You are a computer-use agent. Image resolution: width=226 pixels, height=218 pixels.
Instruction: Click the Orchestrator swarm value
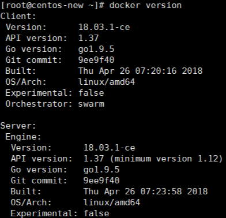click(x=91, y=104)
